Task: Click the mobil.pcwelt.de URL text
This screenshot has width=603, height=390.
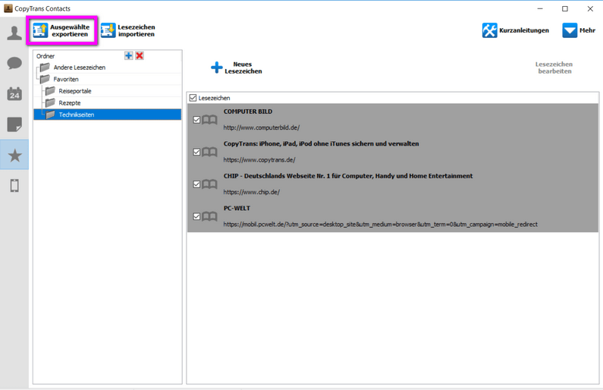Action: click(x=380, y=225)
